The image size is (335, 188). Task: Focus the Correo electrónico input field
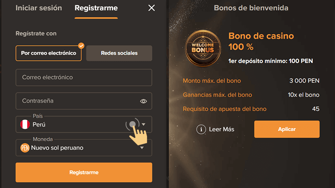coord(84,78)
